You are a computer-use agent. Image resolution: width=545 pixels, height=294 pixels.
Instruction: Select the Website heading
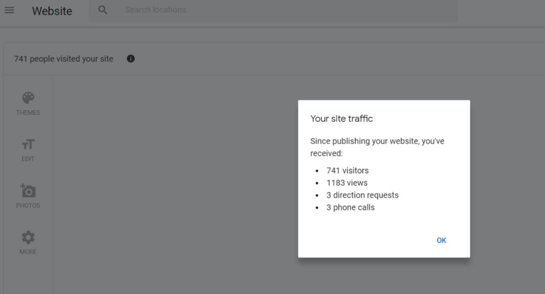pos(52,11)
